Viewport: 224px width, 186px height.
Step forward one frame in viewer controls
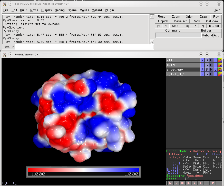(194, 183)
